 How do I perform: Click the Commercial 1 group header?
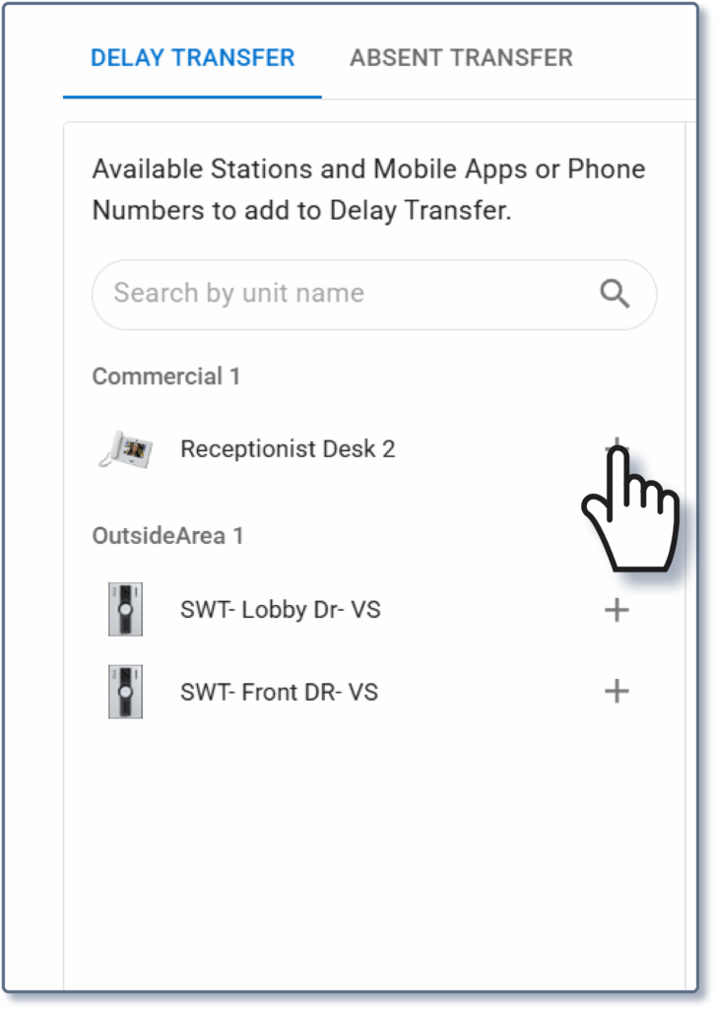coord(166,376)
